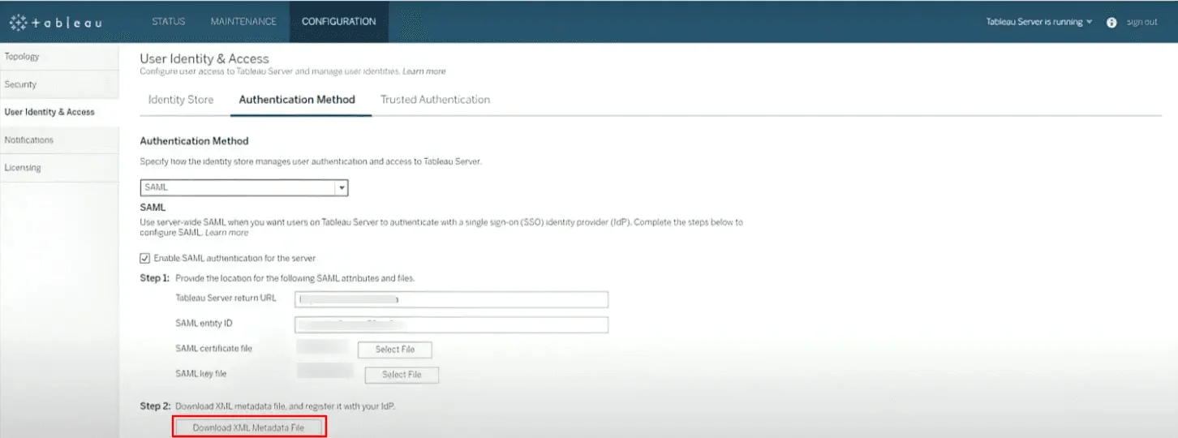Click the Tableau Server return URL field

click(452, 299)
